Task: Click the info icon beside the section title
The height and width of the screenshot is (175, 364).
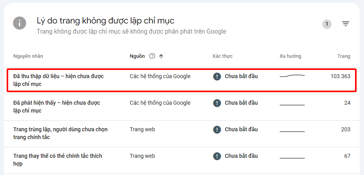Action: (20, 23)
